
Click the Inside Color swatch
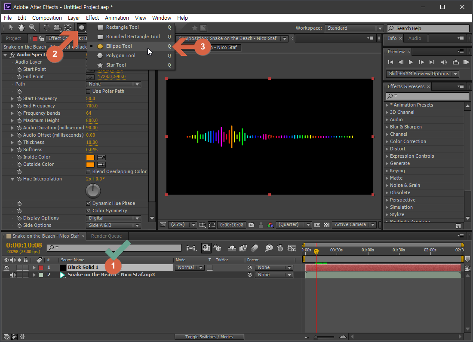pyautogui.click(x=90, y=157)
